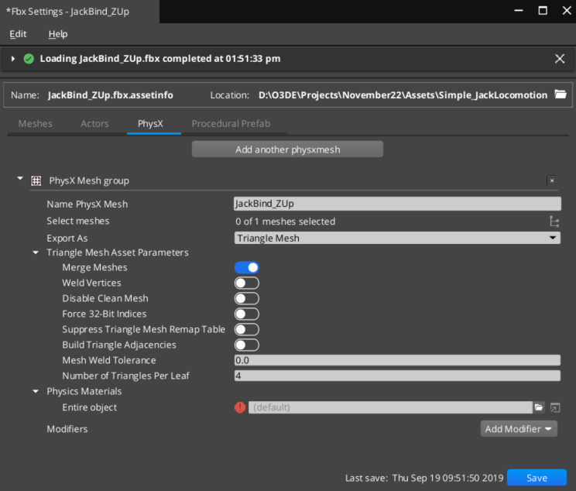Open physics material in external editor
The width and height of the screenshot is (576, 491).
554,407
